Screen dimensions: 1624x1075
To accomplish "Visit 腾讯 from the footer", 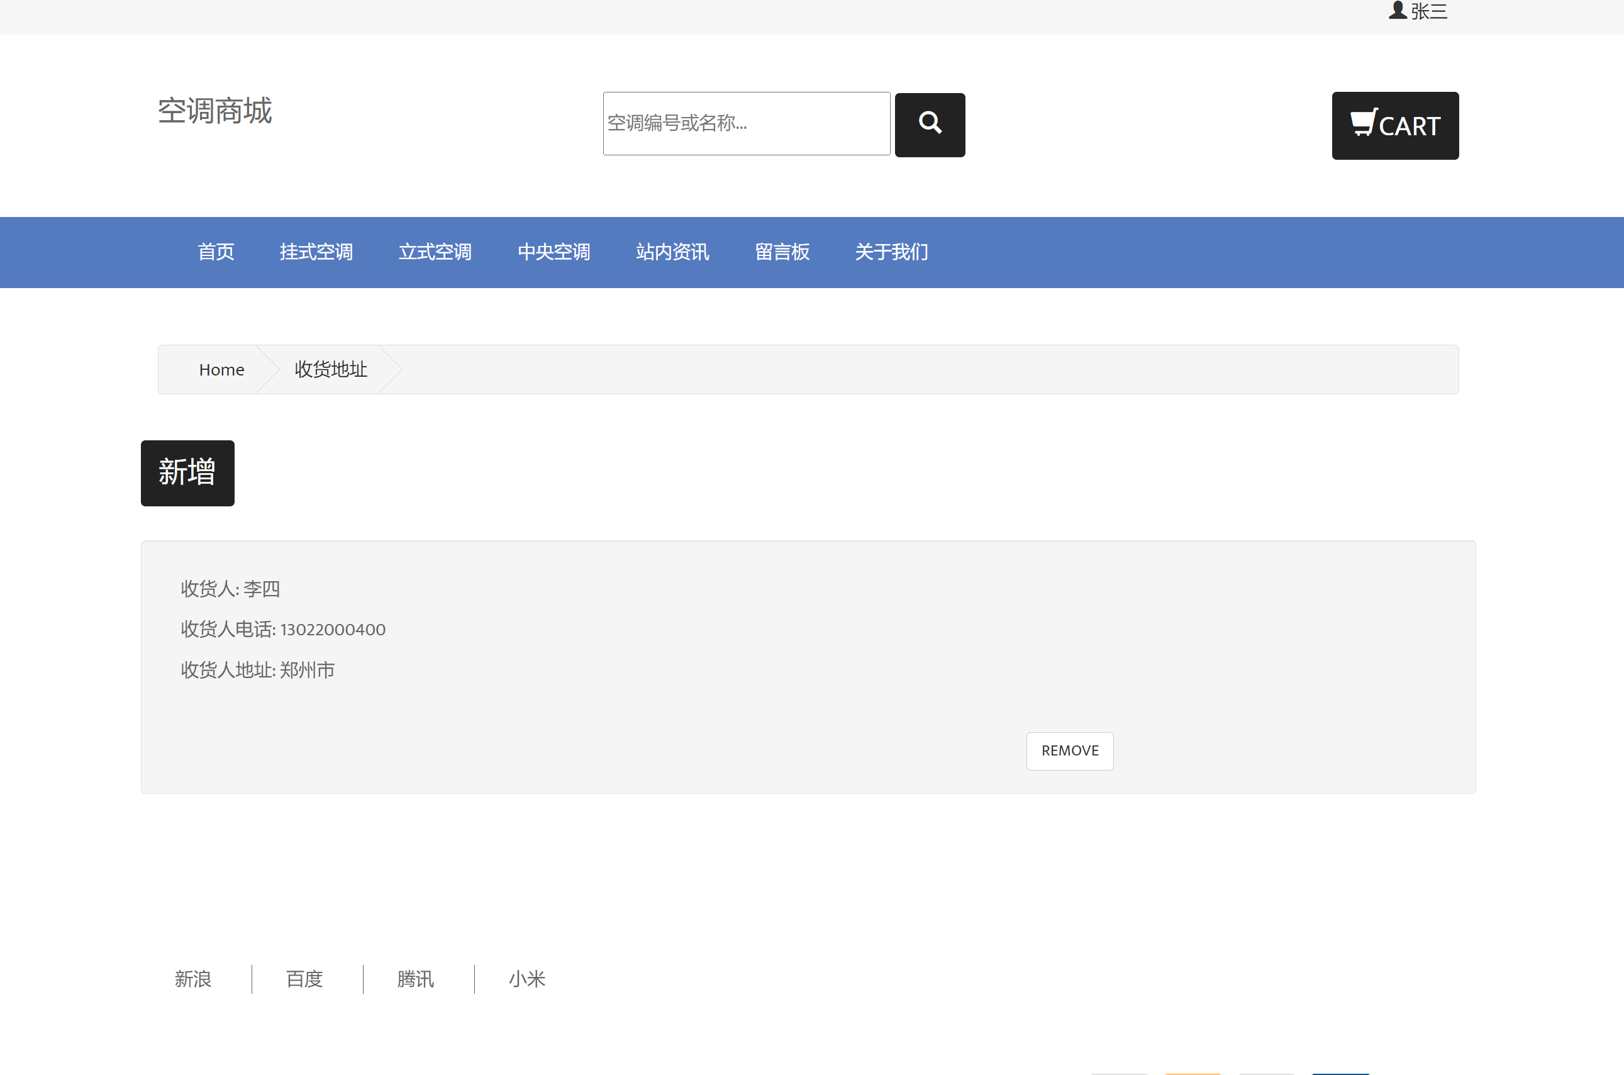I will click(x=414, y=979).
